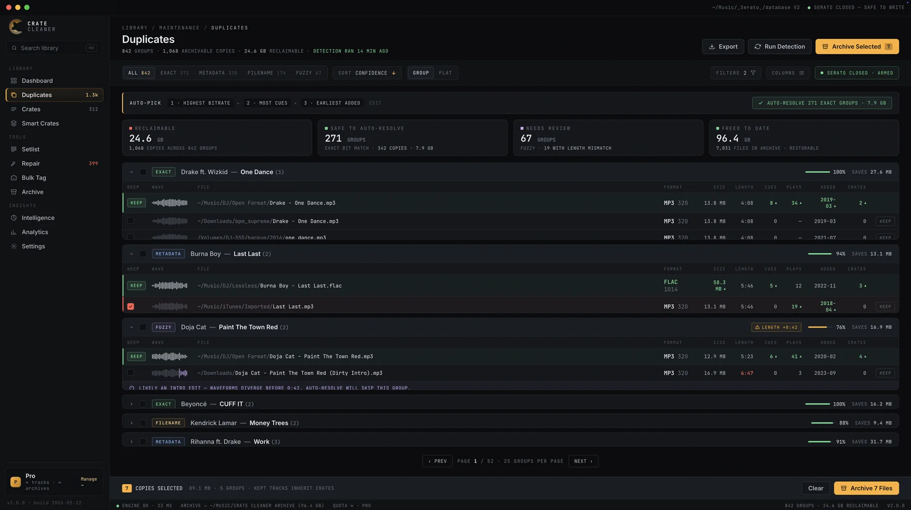The width and height of the screenshot is (911, 510).
Task: Click the Repair wrench icon
Action: coord(14,163)
